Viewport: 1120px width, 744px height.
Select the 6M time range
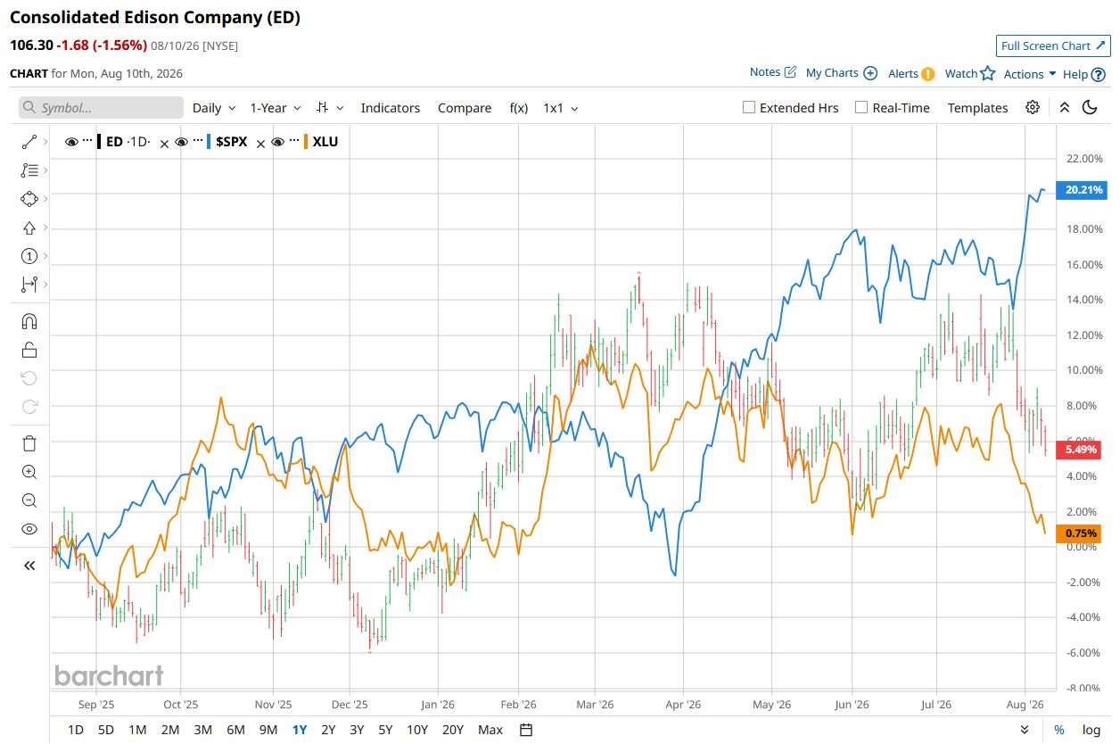pos(235,730)
